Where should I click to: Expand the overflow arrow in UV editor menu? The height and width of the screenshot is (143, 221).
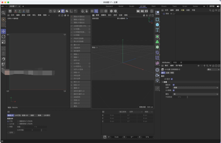point(49,15)
